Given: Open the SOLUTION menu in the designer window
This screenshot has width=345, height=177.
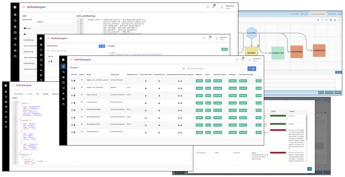Looking at the screenshot, I should point(304,14).
